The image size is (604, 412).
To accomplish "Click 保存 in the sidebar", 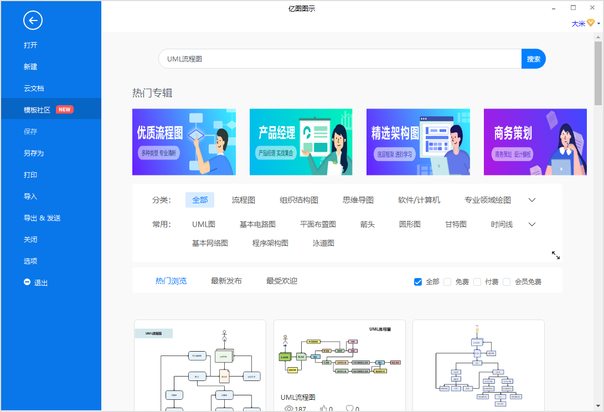I will pyautogui.click(x=31, y=131).
